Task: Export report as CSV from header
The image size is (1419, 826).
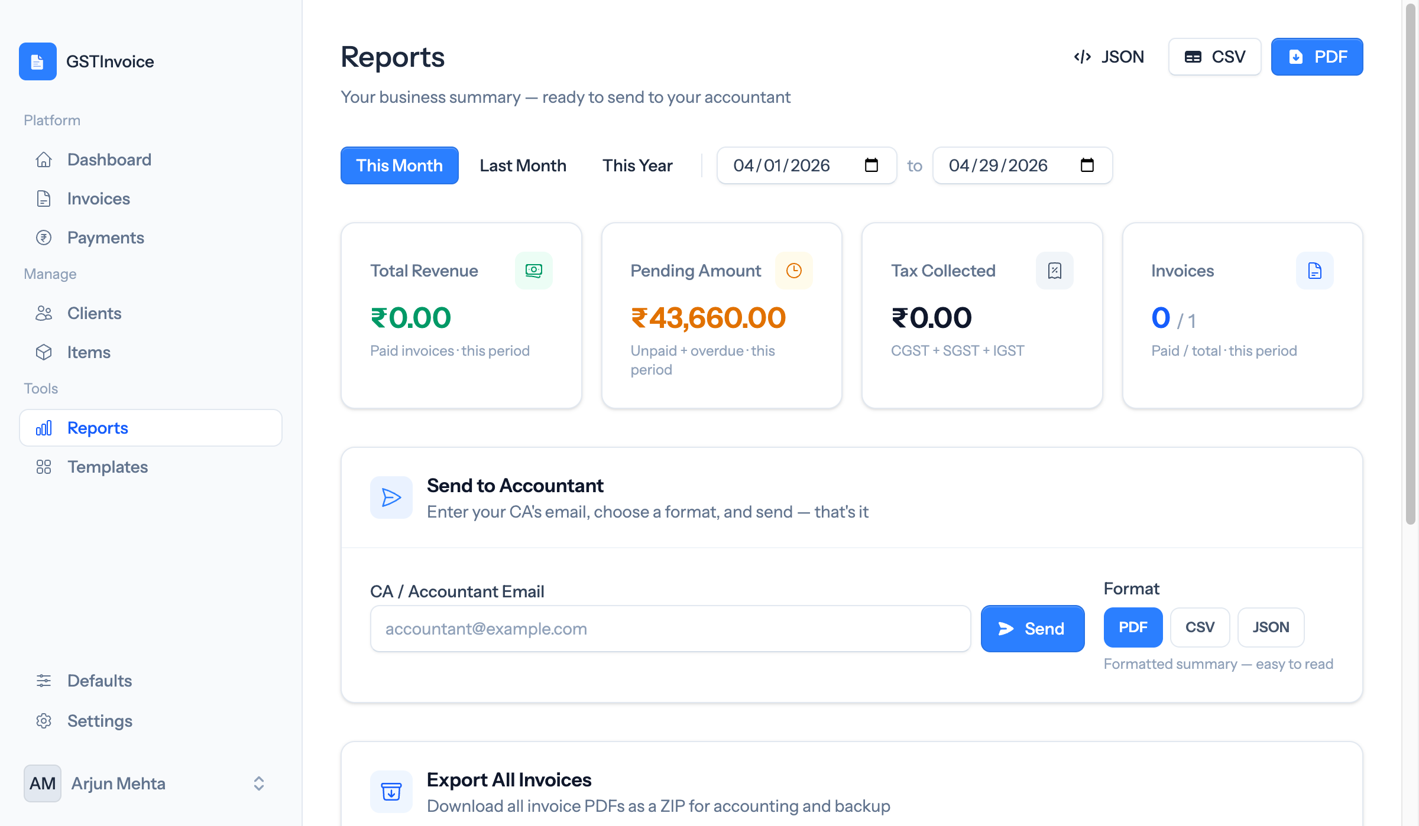Action: tap(1215, 57)
